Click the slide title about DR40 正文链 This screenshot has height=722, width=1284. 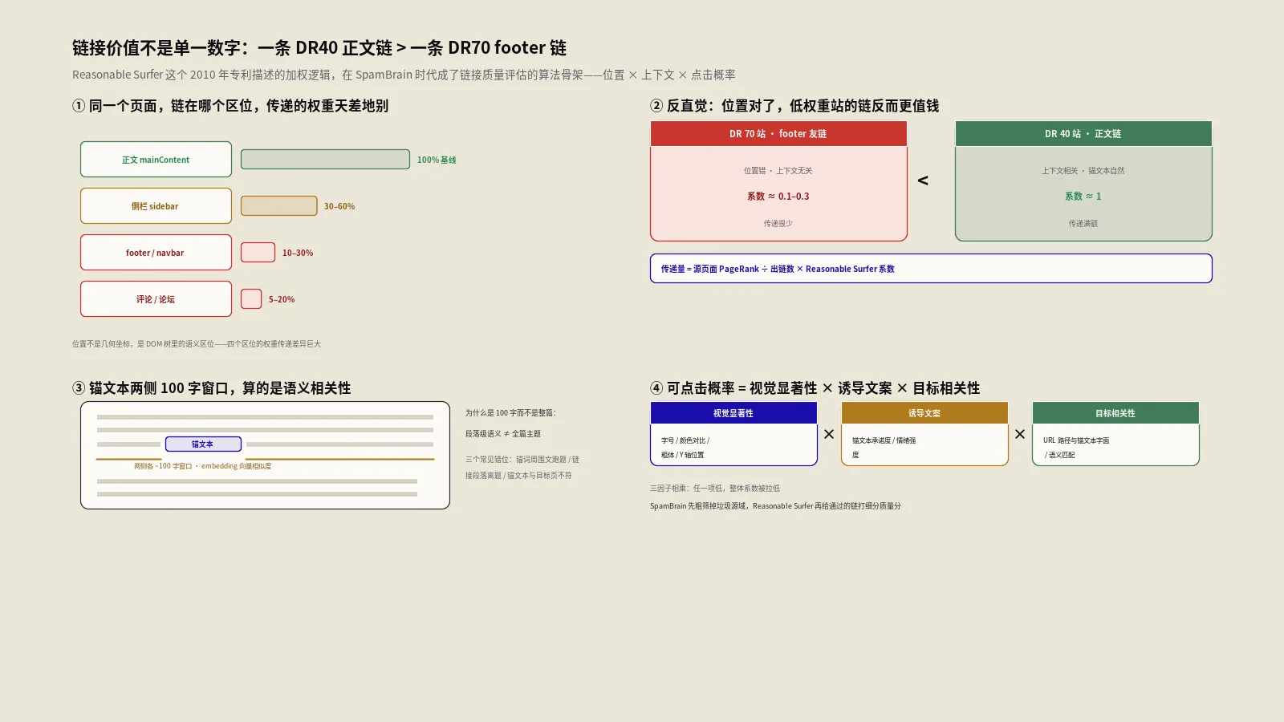(319, 48)
